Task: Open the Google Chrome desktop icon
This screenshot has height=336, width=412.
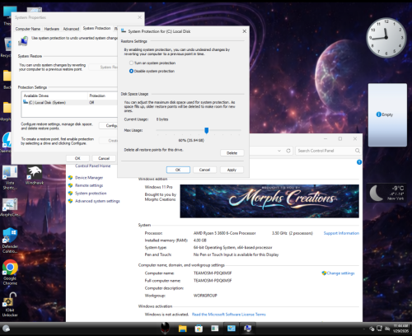Action: pyautogui.click(x=10, y=272)
